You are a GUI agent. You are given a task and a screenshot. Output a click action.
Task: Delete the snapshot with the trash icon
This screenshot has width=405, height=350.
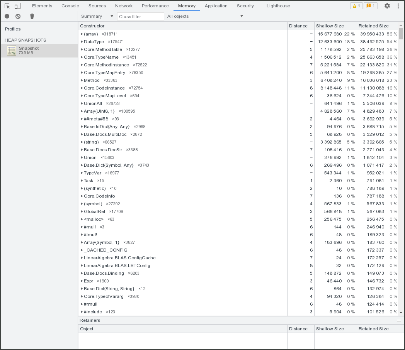32,16
